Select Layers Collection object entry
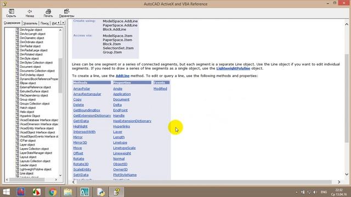This screenshot has width=351, height=197. [x=34, y=149]
